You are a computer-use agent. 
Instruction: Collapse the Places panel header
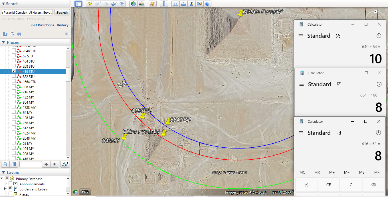tap(3, 42)
